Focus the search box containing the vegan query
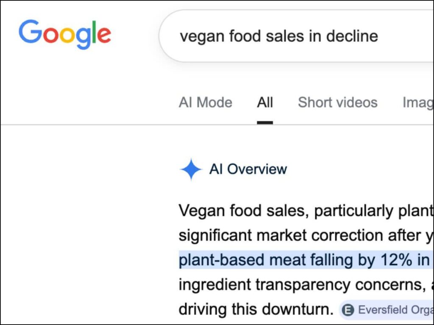Image resolution: width=434 pixels, height=325 pixels. [x=297, y=36]
